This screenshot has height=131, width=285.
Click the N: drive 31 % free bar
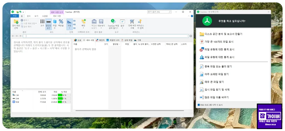click(x=64, y=102)
